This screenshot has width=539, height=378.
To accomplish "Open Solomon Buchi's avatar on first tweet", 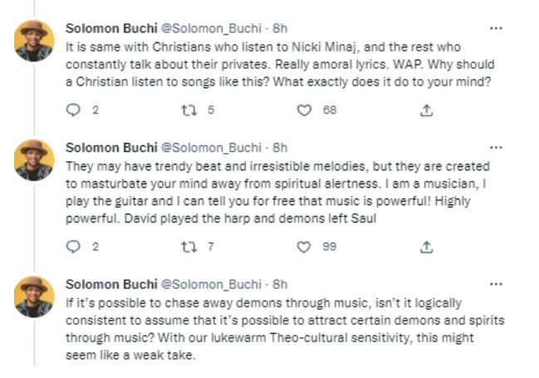I will pos(35,41).
